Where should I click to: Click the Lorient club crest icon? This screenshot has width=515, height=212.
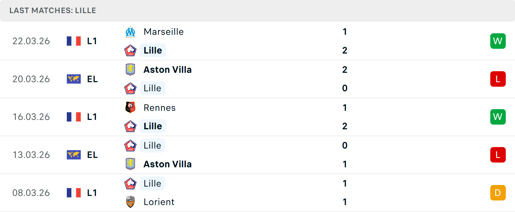tap(130, 202)
